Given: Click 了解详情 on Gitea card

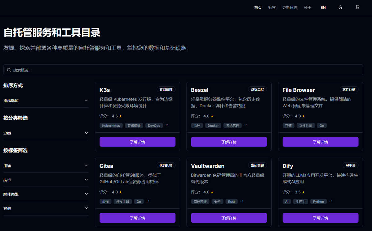Looking at the screenshot, I should tap(137, 218).
